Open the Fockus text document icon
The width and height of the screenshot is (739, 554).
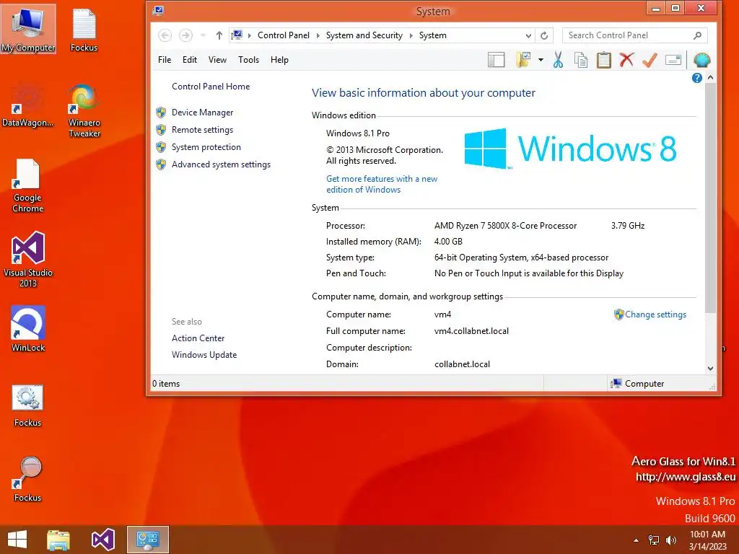84,29
